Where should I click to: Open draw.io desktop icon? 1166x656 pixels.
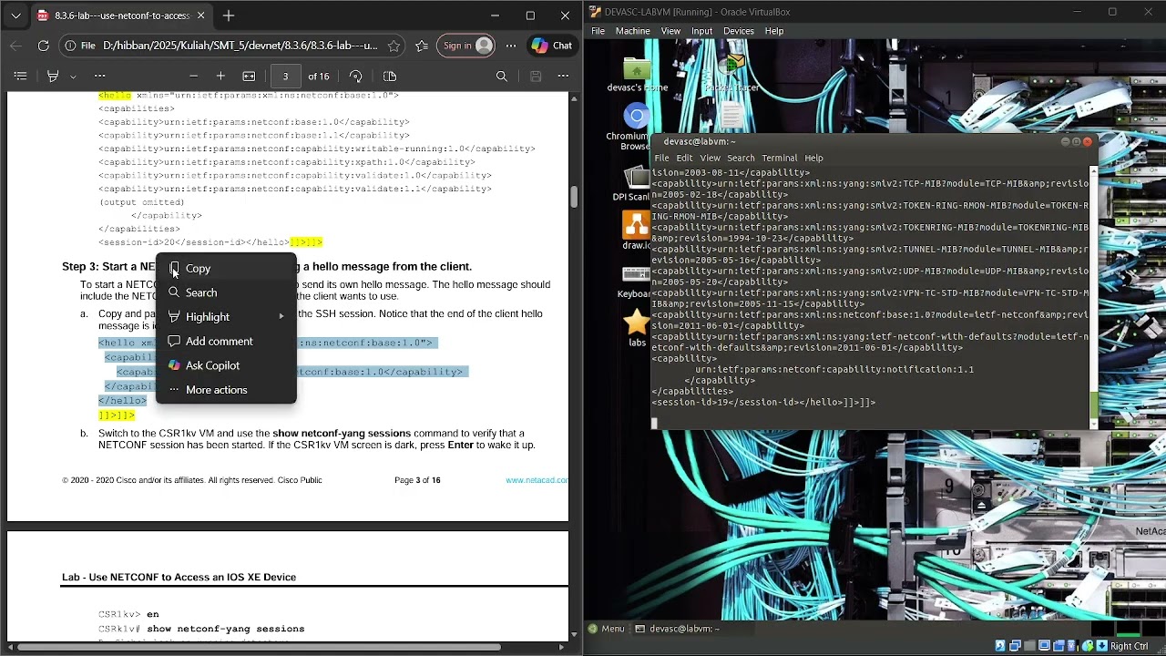pyautogui.click(x=637, y=229)
